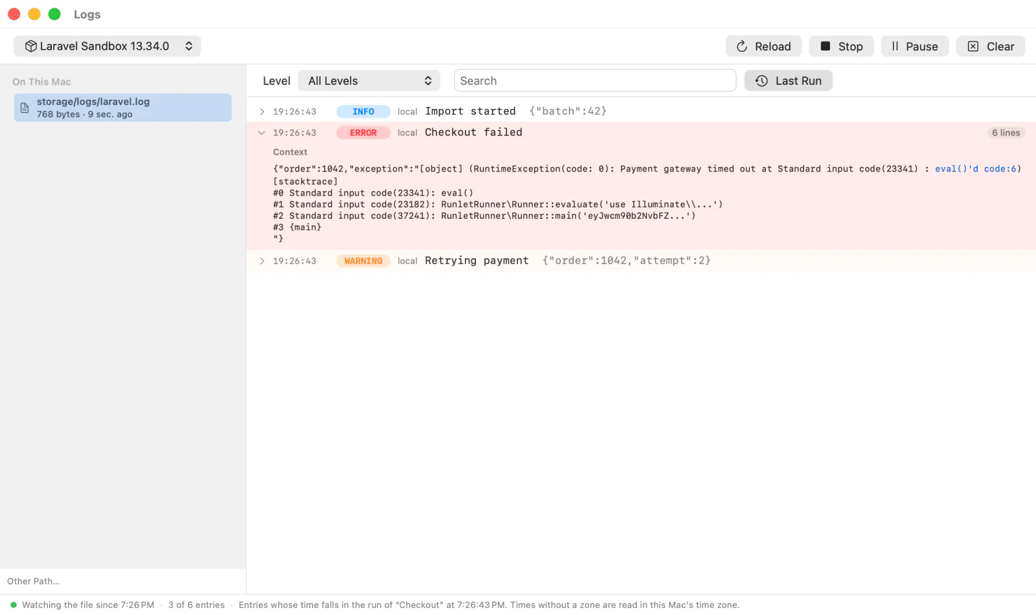Click the Clear x-box icon
This screenshot has width=1036, height=615.
click(x=973, y=46)
